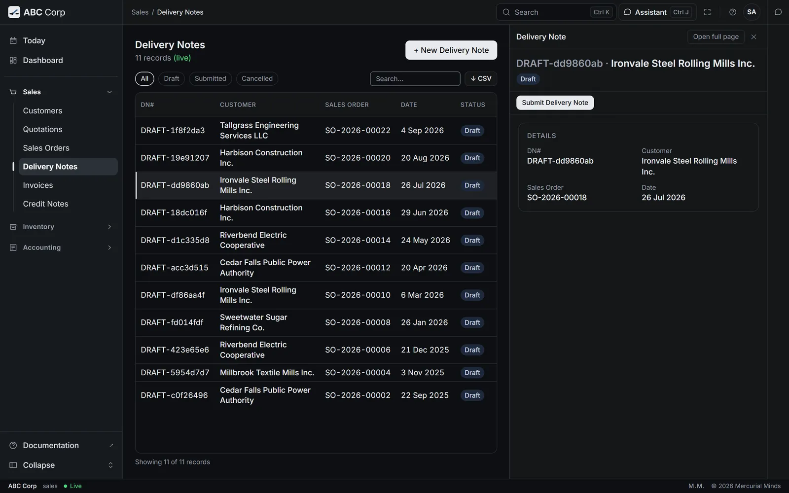789x493 pixels.
Task: Filter list by Cancelled status
Action: [x=257, y=78]
